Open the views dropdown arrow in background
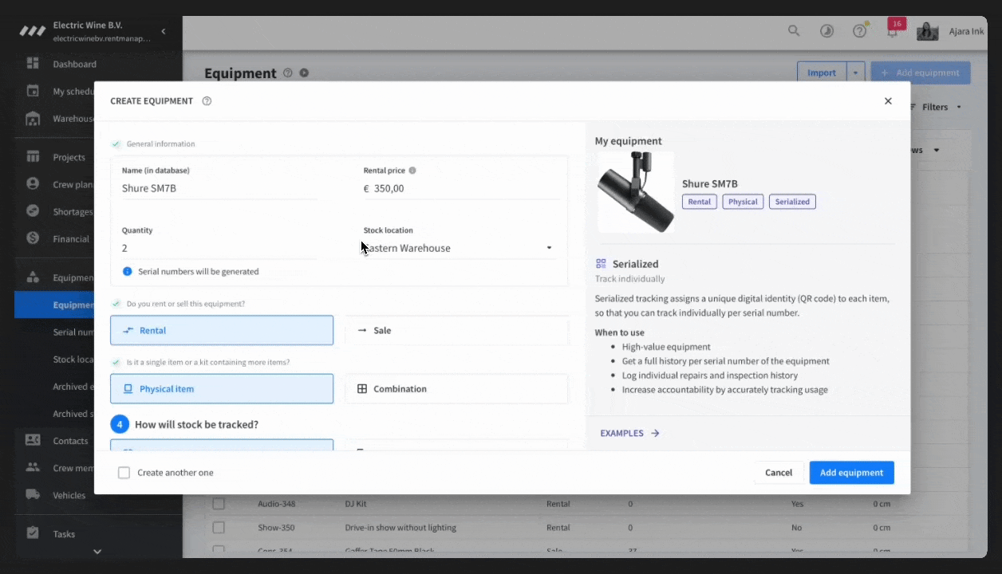Viewport: 1002px width, 574px height. click(937, 150)
